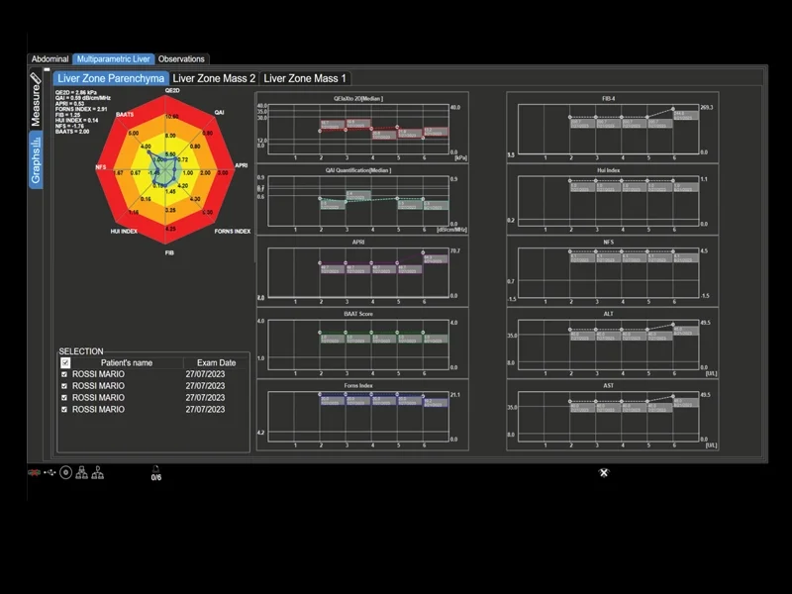Open the Graphs side tab
This screenshot has height=594, width=792.
[36, 160]
